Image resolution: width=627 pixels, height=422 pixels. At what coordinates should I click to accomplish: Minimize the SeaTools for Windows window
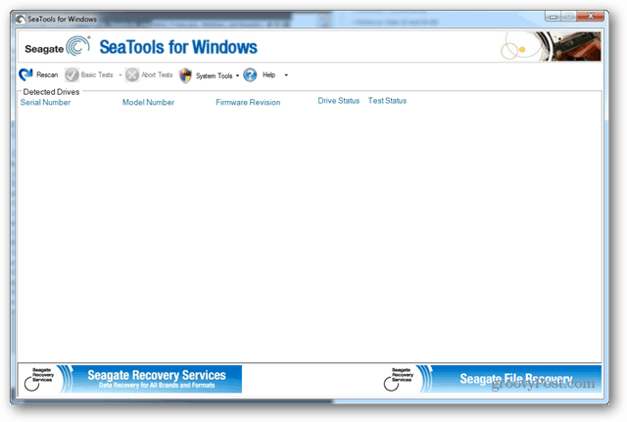(x=554, y=17)
